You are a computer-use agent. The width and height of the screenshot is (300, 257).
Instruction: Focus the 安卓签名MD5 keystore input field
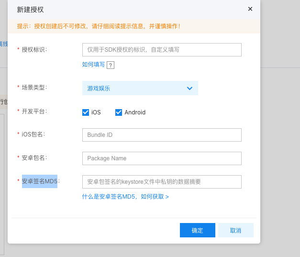[162, 182]
